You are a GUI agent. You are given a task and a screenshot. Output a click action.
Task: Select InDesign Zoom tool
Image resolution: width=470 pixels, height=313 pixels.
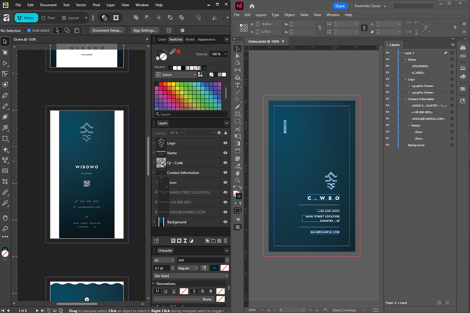pos(237,180)
